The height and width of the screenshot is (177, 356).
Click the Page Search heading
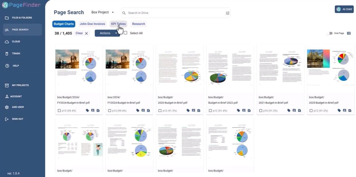[69, 12]
